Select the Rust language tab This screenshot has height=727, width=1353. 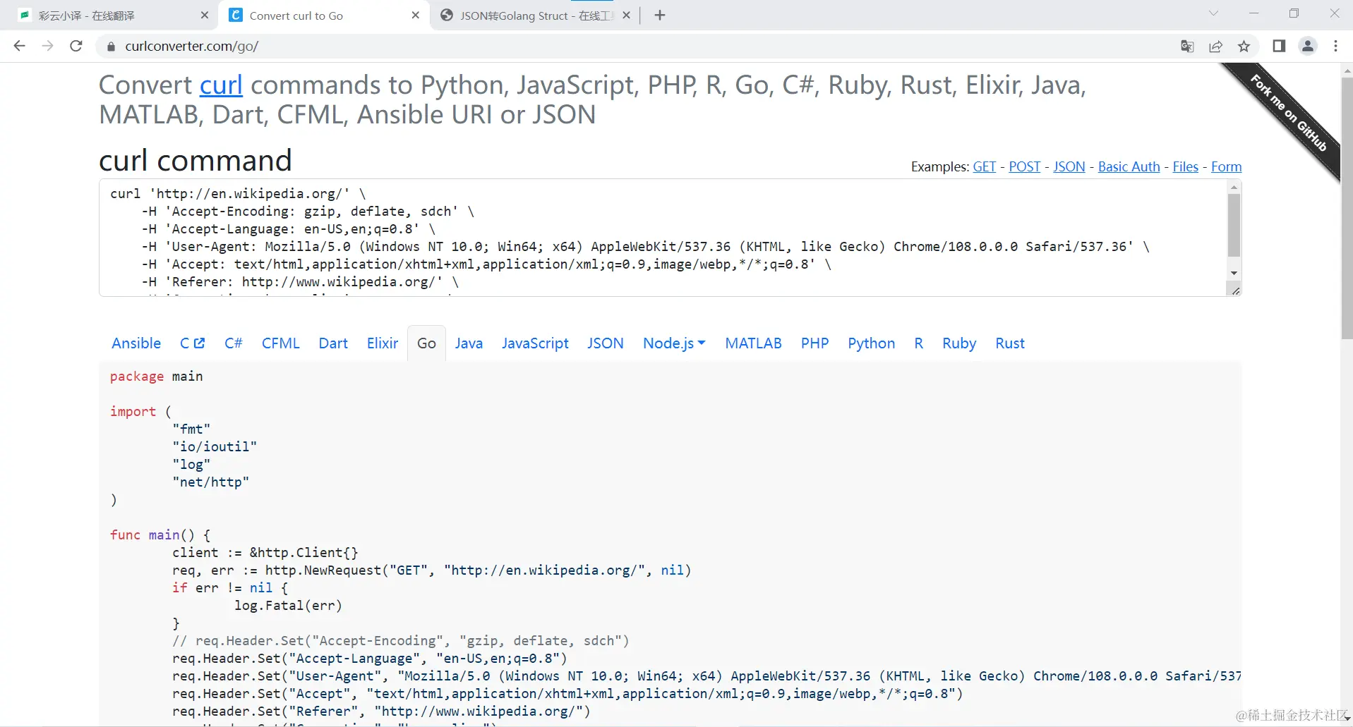click(1009, 343)
